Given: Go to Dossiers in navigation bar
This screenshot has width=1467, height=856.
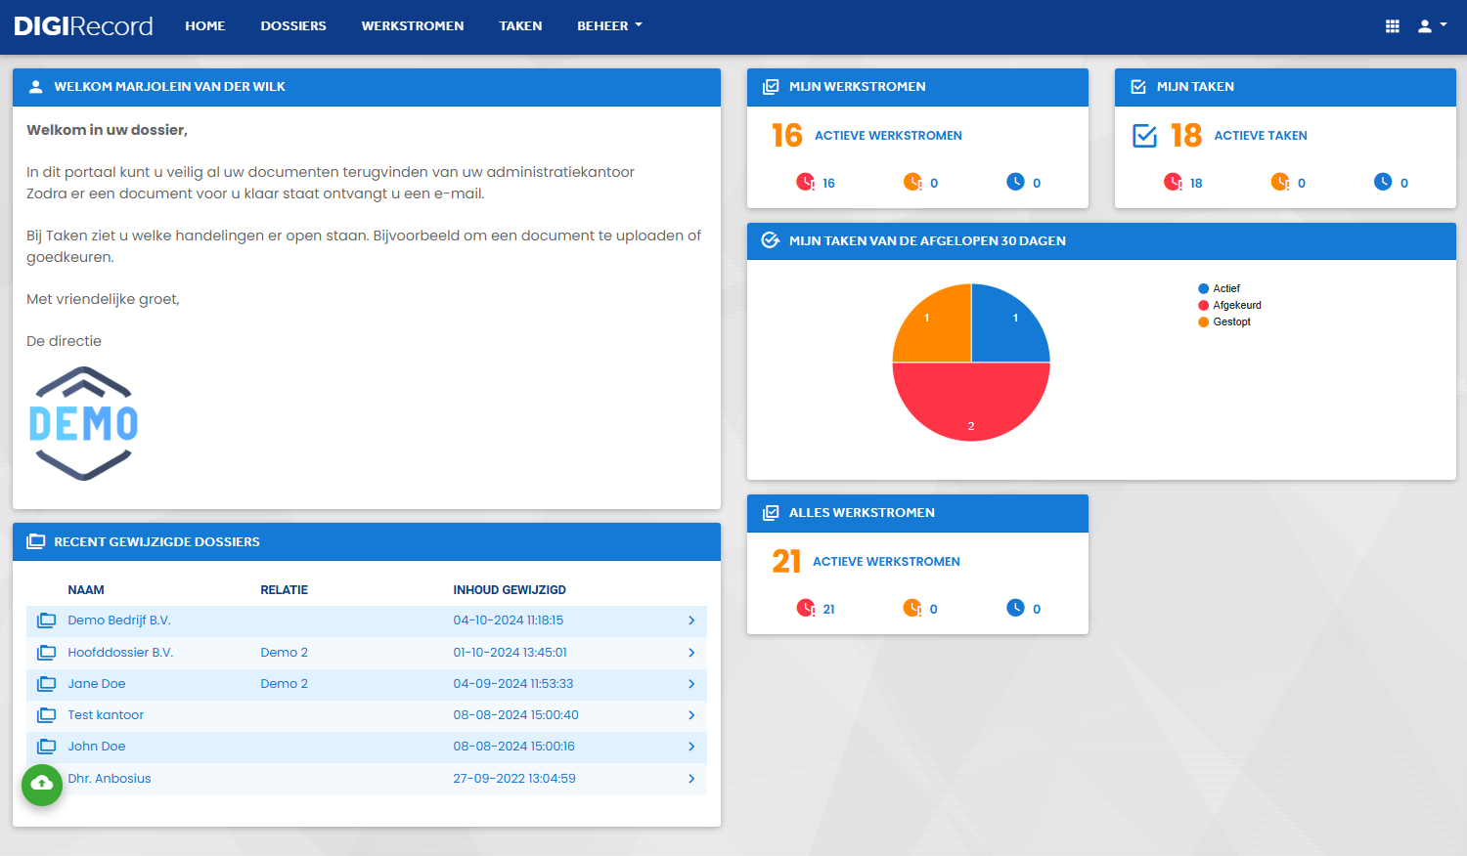Looking at the screenshot, I should (x=293, y=26).
